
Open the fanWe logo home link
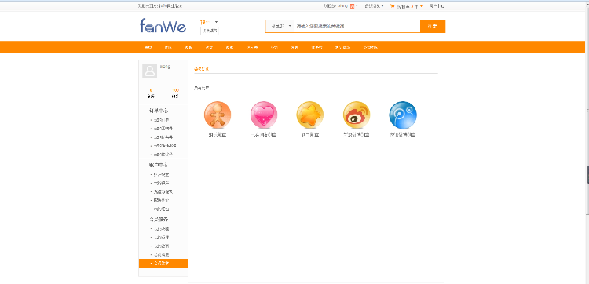coord(163,26)
